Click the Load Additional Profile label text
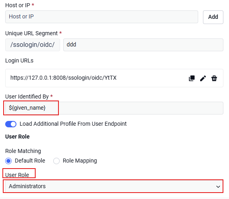This screenshot has width=229, height=199. click(x=73, y=124)
